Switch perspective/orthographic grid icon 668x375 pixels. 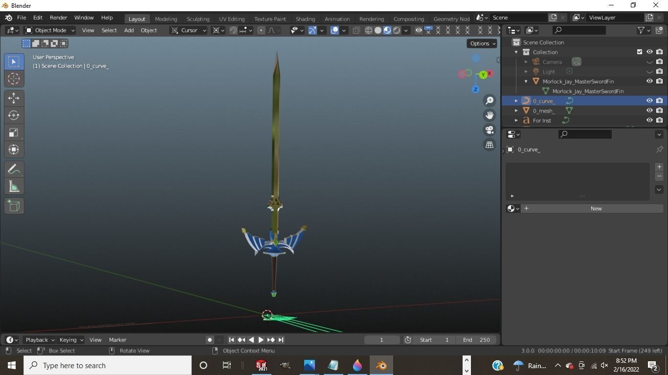[490, 145]
